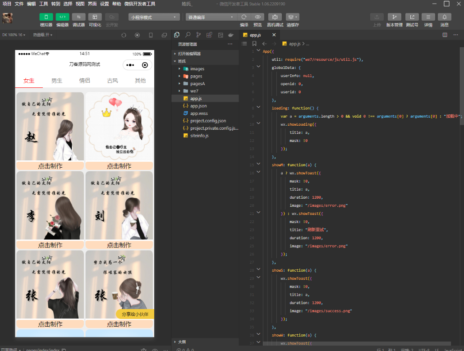Toggle the editor panel button
Screen dimensions: 464x351
click(62, 17)
